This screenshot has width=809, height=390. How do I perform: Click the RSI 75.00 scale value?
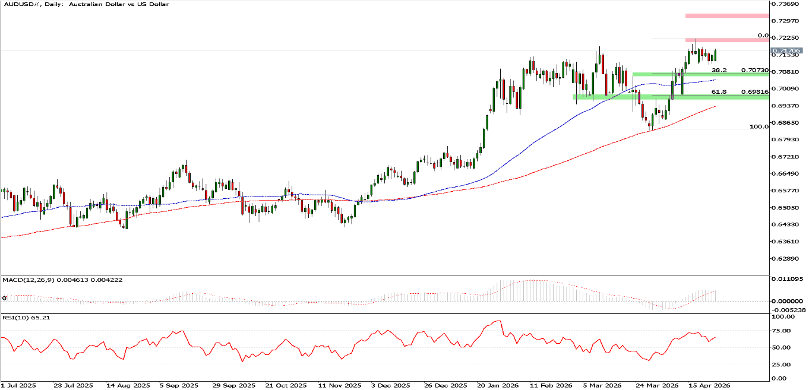[x=782, y=331]
